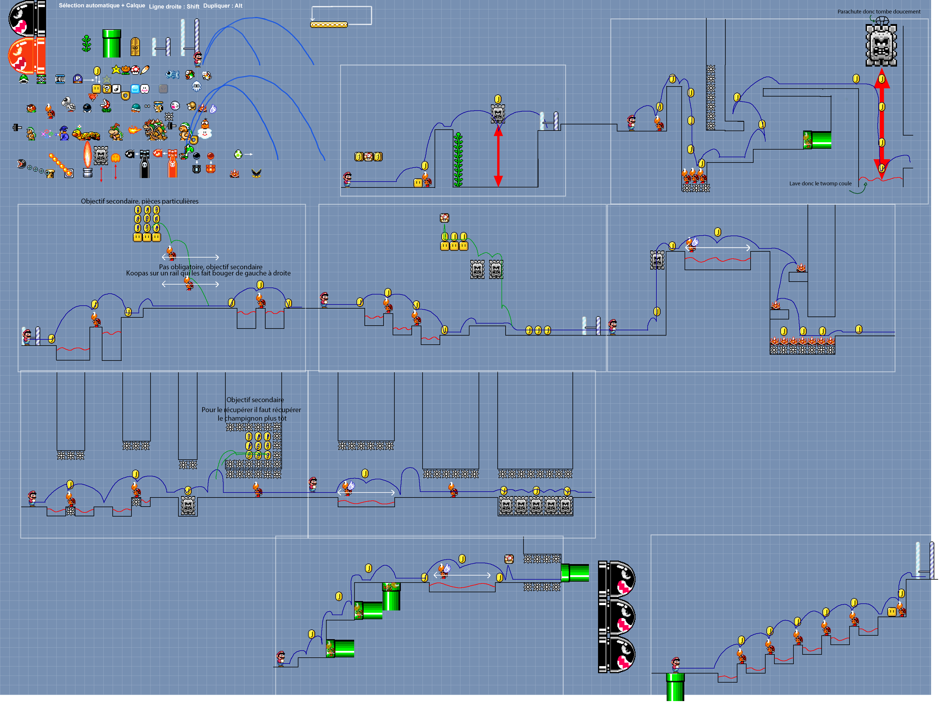Pick the smiling white cloud block
939x704 pixels.
coord(145,89)
